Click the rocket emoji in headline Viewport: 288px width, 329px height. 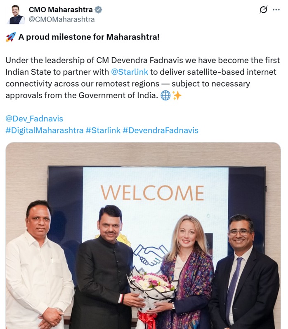click(11, 37)
